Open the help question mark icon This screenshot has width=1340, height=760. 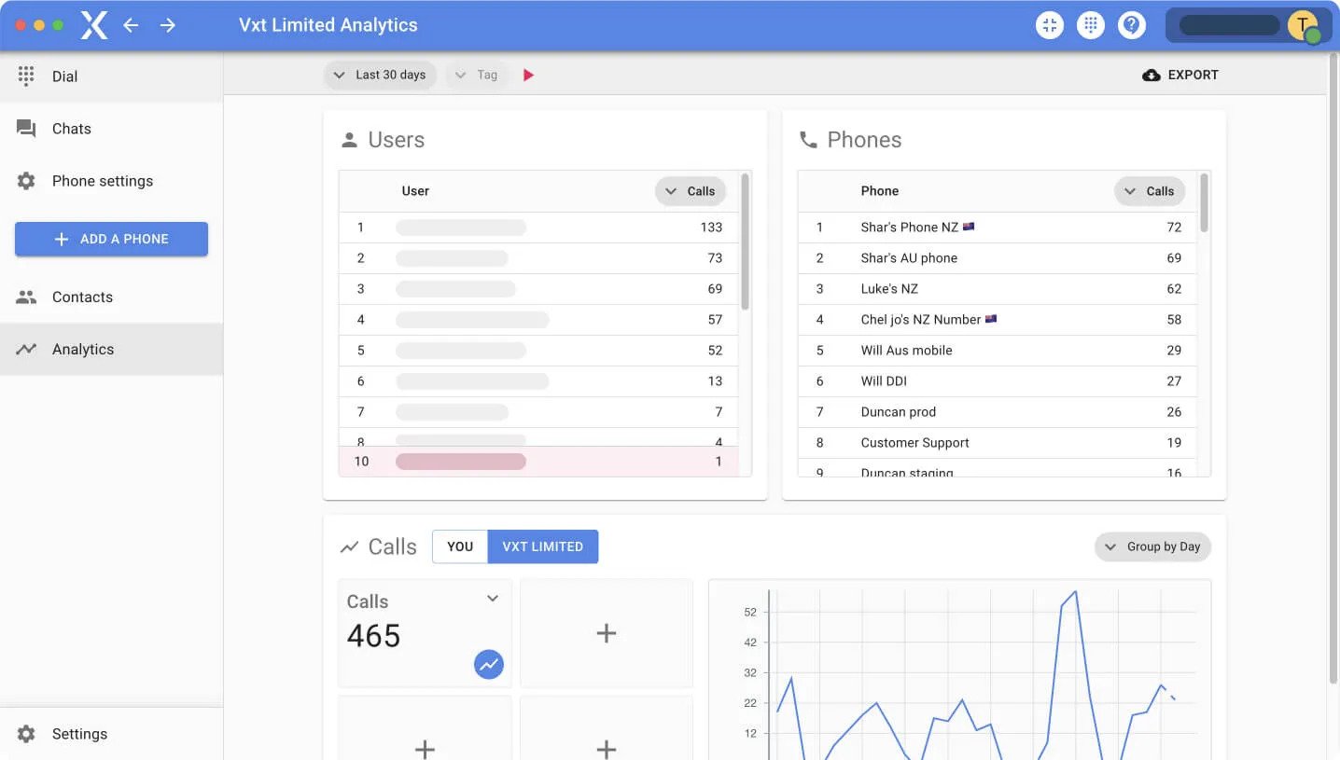point(1132,25)
